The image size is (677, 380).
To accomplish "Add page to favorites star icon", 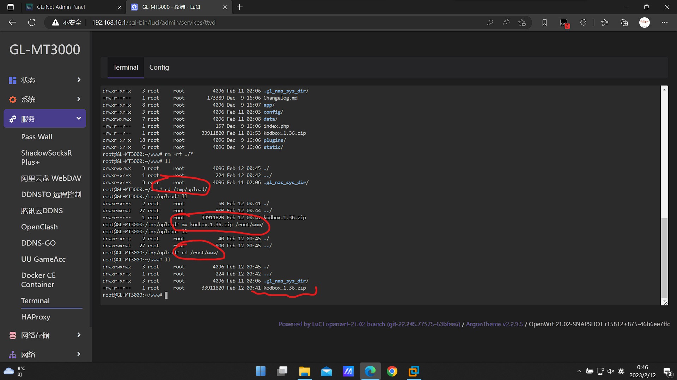I will coord(522,23).
